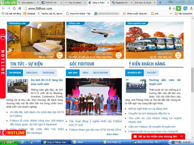This screenshot has width=194, height=145.
Task: Open Hướng dẫn viên rất tuyệt vời review
Action: 165,82
